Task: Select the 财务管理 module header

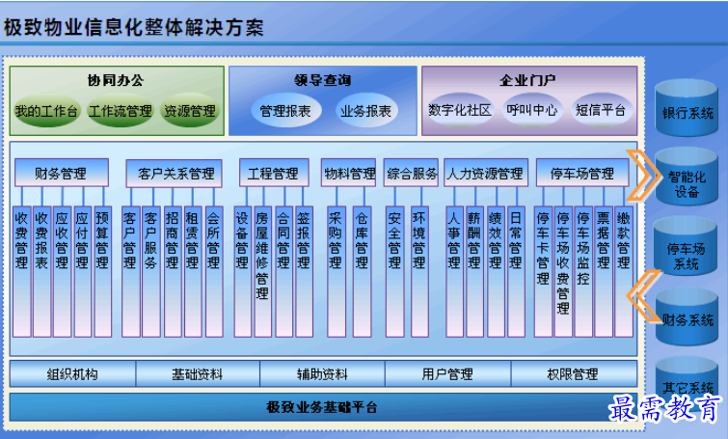Action: coord(62,174)
